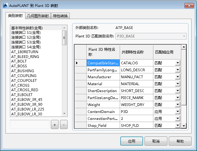The height and width of the screenshot is (151, 197).
Task: Select AT_180RETURN in the class list
Action: point(36,52)
